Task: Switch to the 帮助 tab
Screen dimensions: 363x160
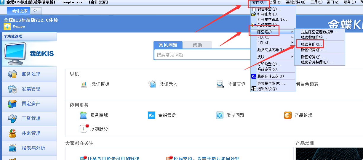Action: coord(197,45)
